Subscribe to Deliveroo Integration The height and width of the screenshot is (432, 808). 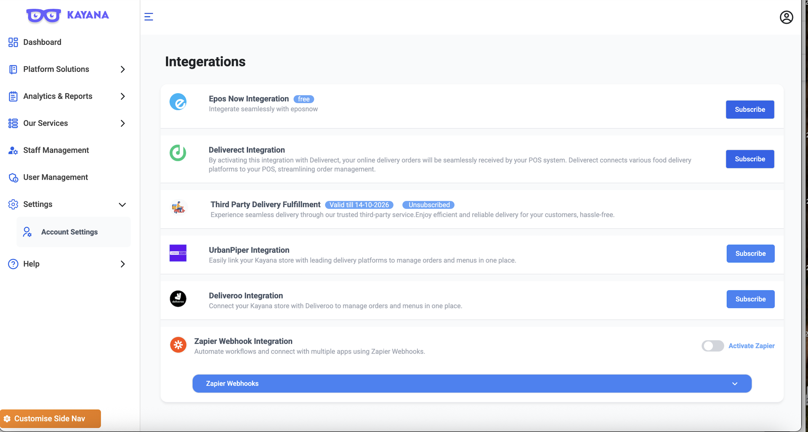pyautogui.click(x=750, y=299)
